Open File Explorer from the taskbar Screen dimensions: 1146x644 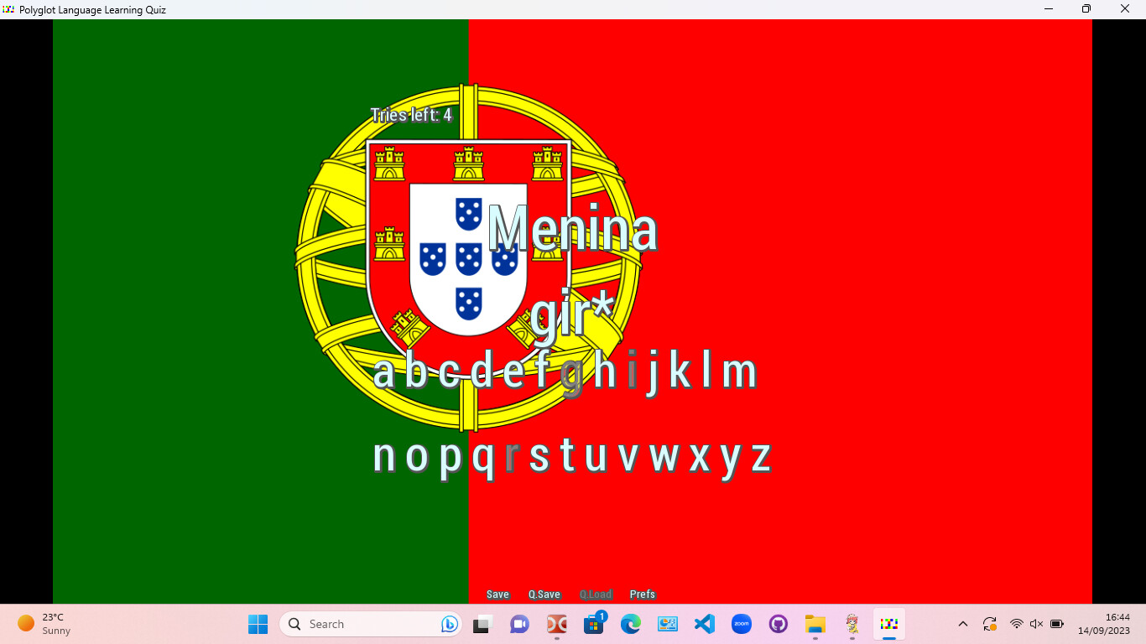pyautogui.click(x=815, y=624)
